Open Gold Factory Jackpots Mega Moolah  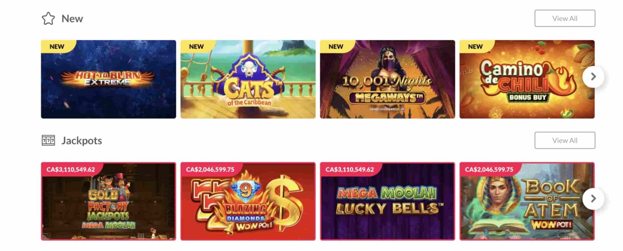109,201
